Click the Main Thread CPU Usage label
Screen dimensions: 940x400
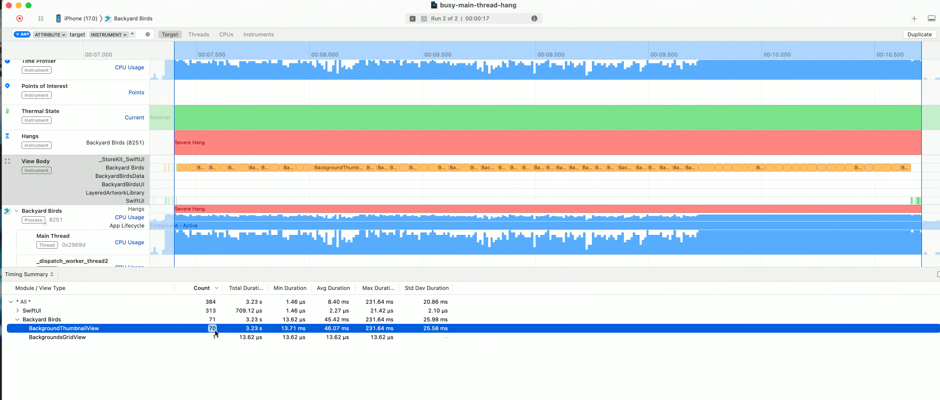pos(129,243)
